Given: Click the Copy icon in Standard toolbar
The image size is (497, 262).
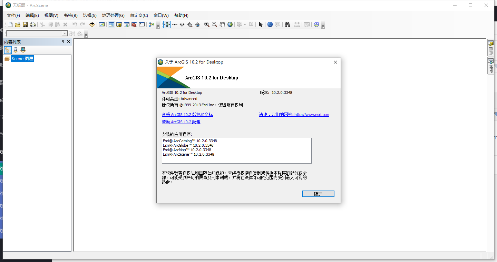Looking at the screenshot, I should 50,25.
